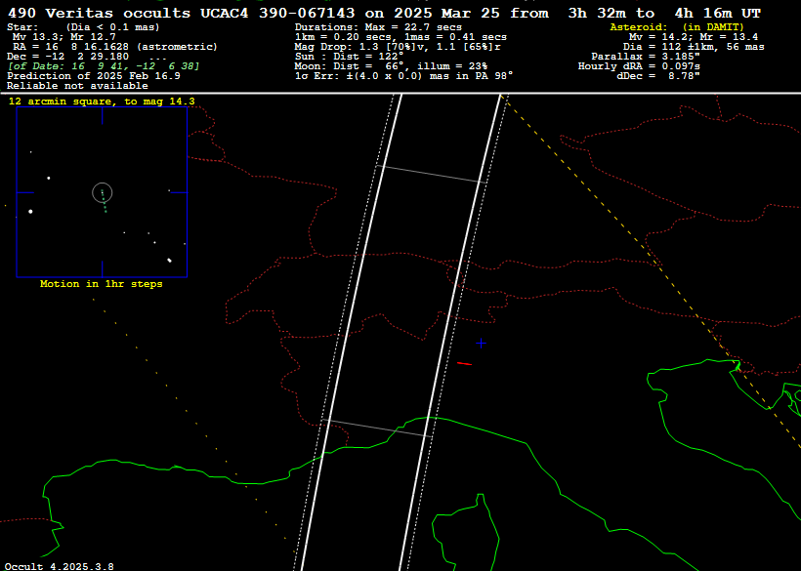Click the "Reliable not available" notice
The image size is (801, 571).
click(x=77, y=86)
